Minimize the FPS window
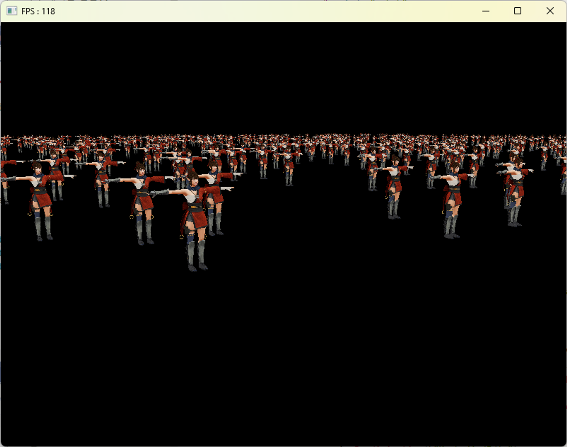Image resolution: width=567 pixels, height=447 pixels. click(x=486, y=11)
